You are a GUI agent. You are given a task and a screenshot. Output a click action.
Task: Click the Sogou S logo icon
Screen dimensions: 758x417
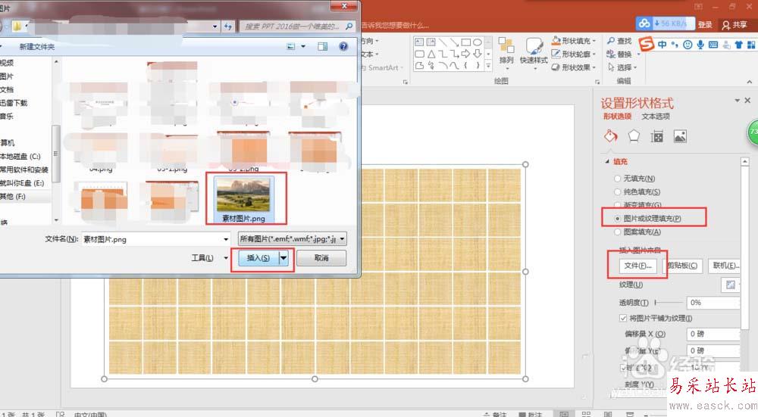pyautogui.click(x=647, y=45)
